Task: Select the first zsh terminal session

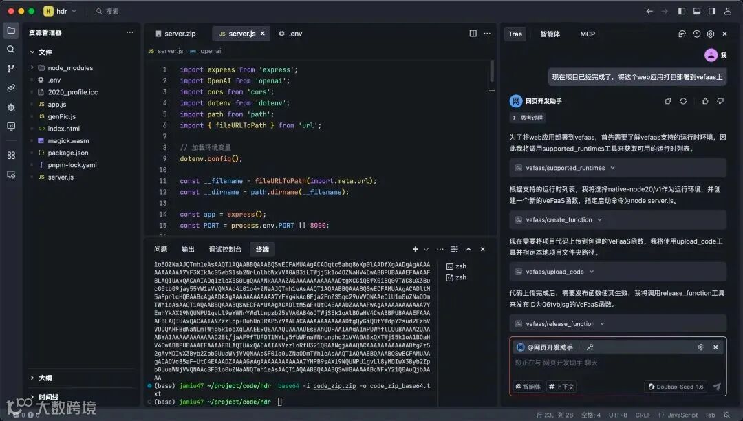Action: pyautogui.click(x=456, y=266)
